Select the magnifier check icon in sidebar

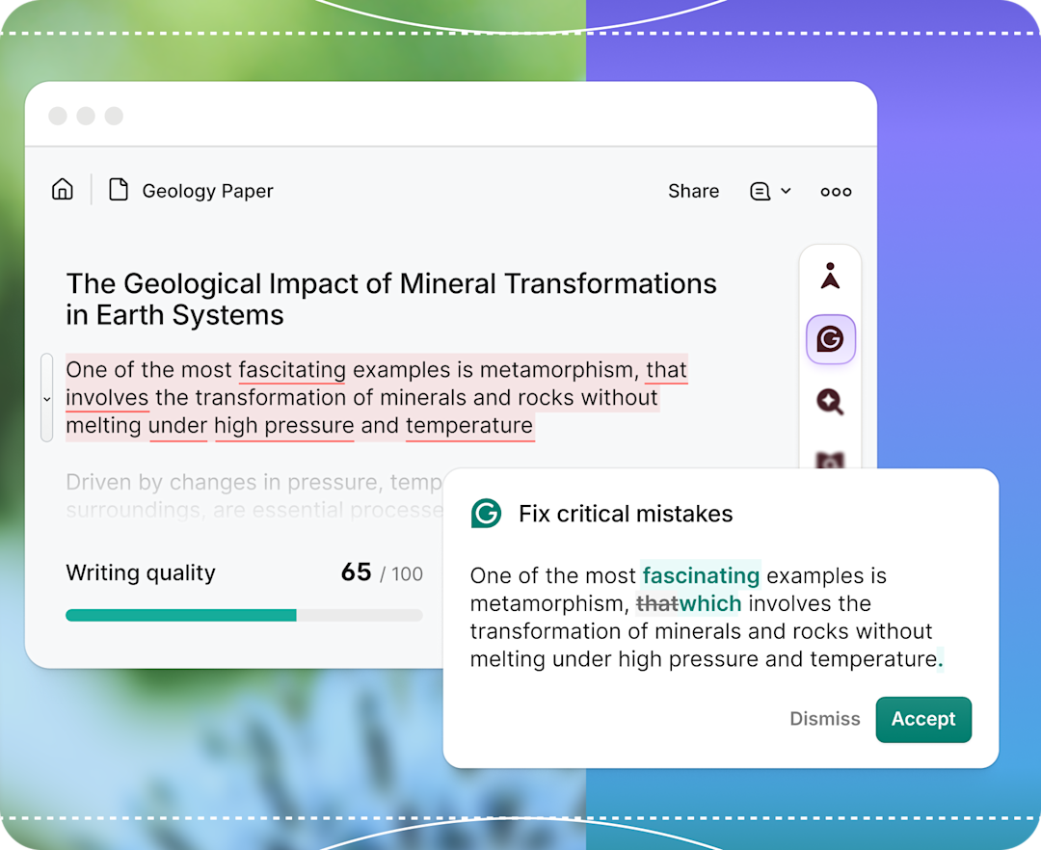(830, 402)
